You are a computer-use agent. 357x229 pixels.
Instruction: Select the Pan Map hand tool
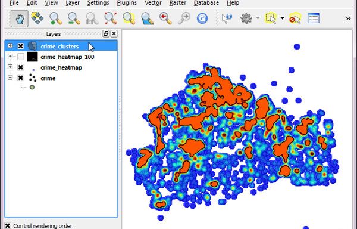[20, 18]
